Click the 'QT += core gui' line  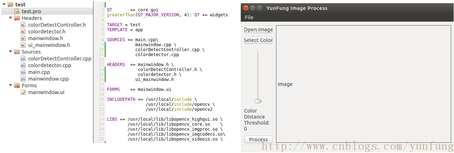pyautogui.click(x=133, y=10)
